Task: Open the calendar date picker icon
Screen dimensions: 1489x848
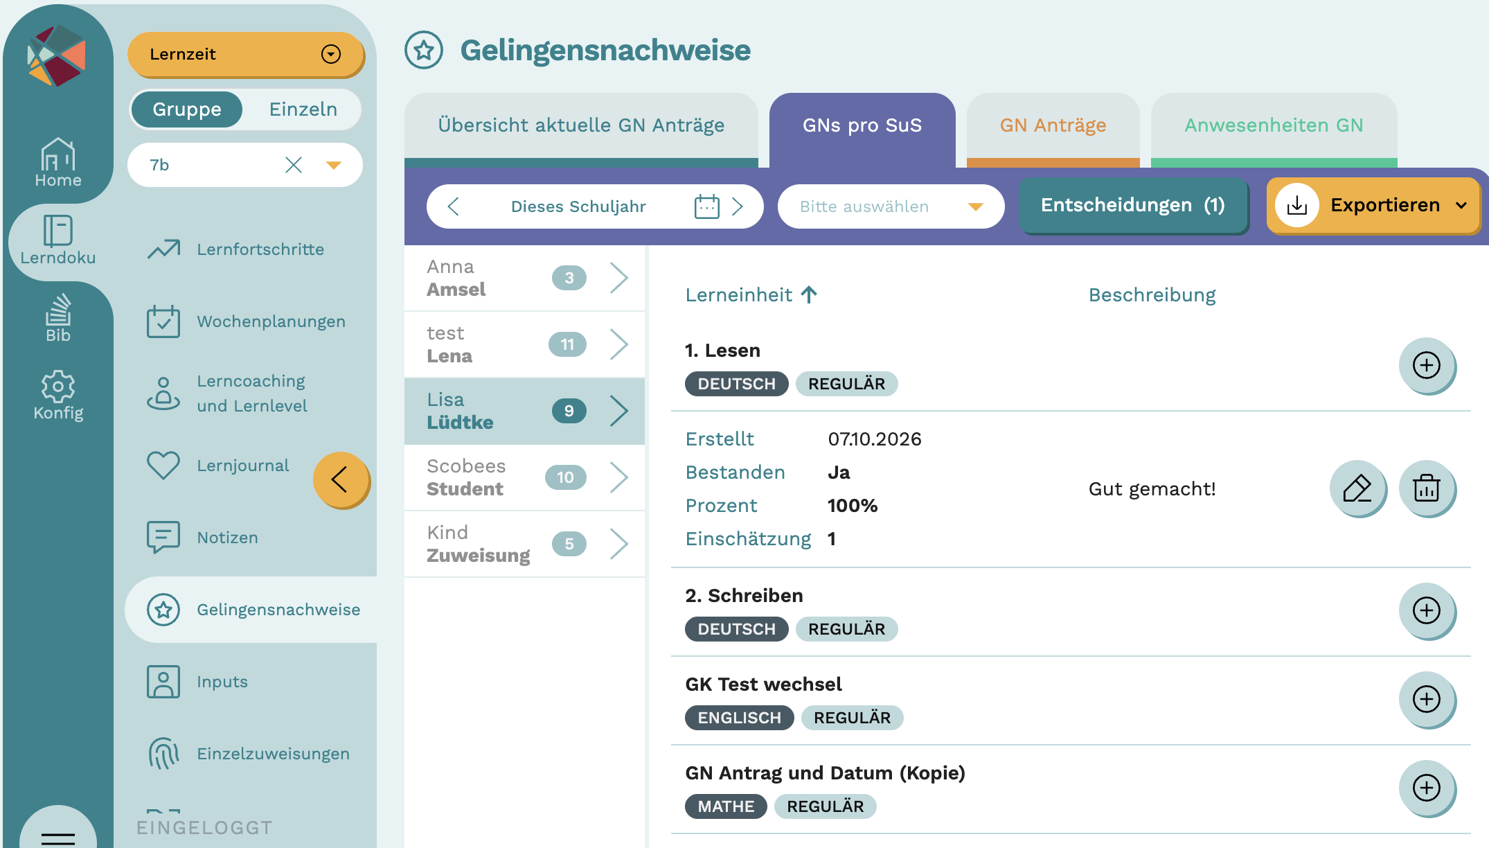Action: tap(707, 206)
